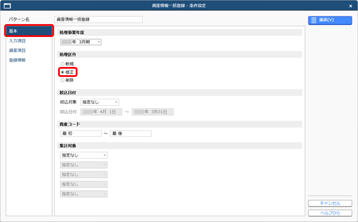Click the 資産コード section header

coord(180,125)
